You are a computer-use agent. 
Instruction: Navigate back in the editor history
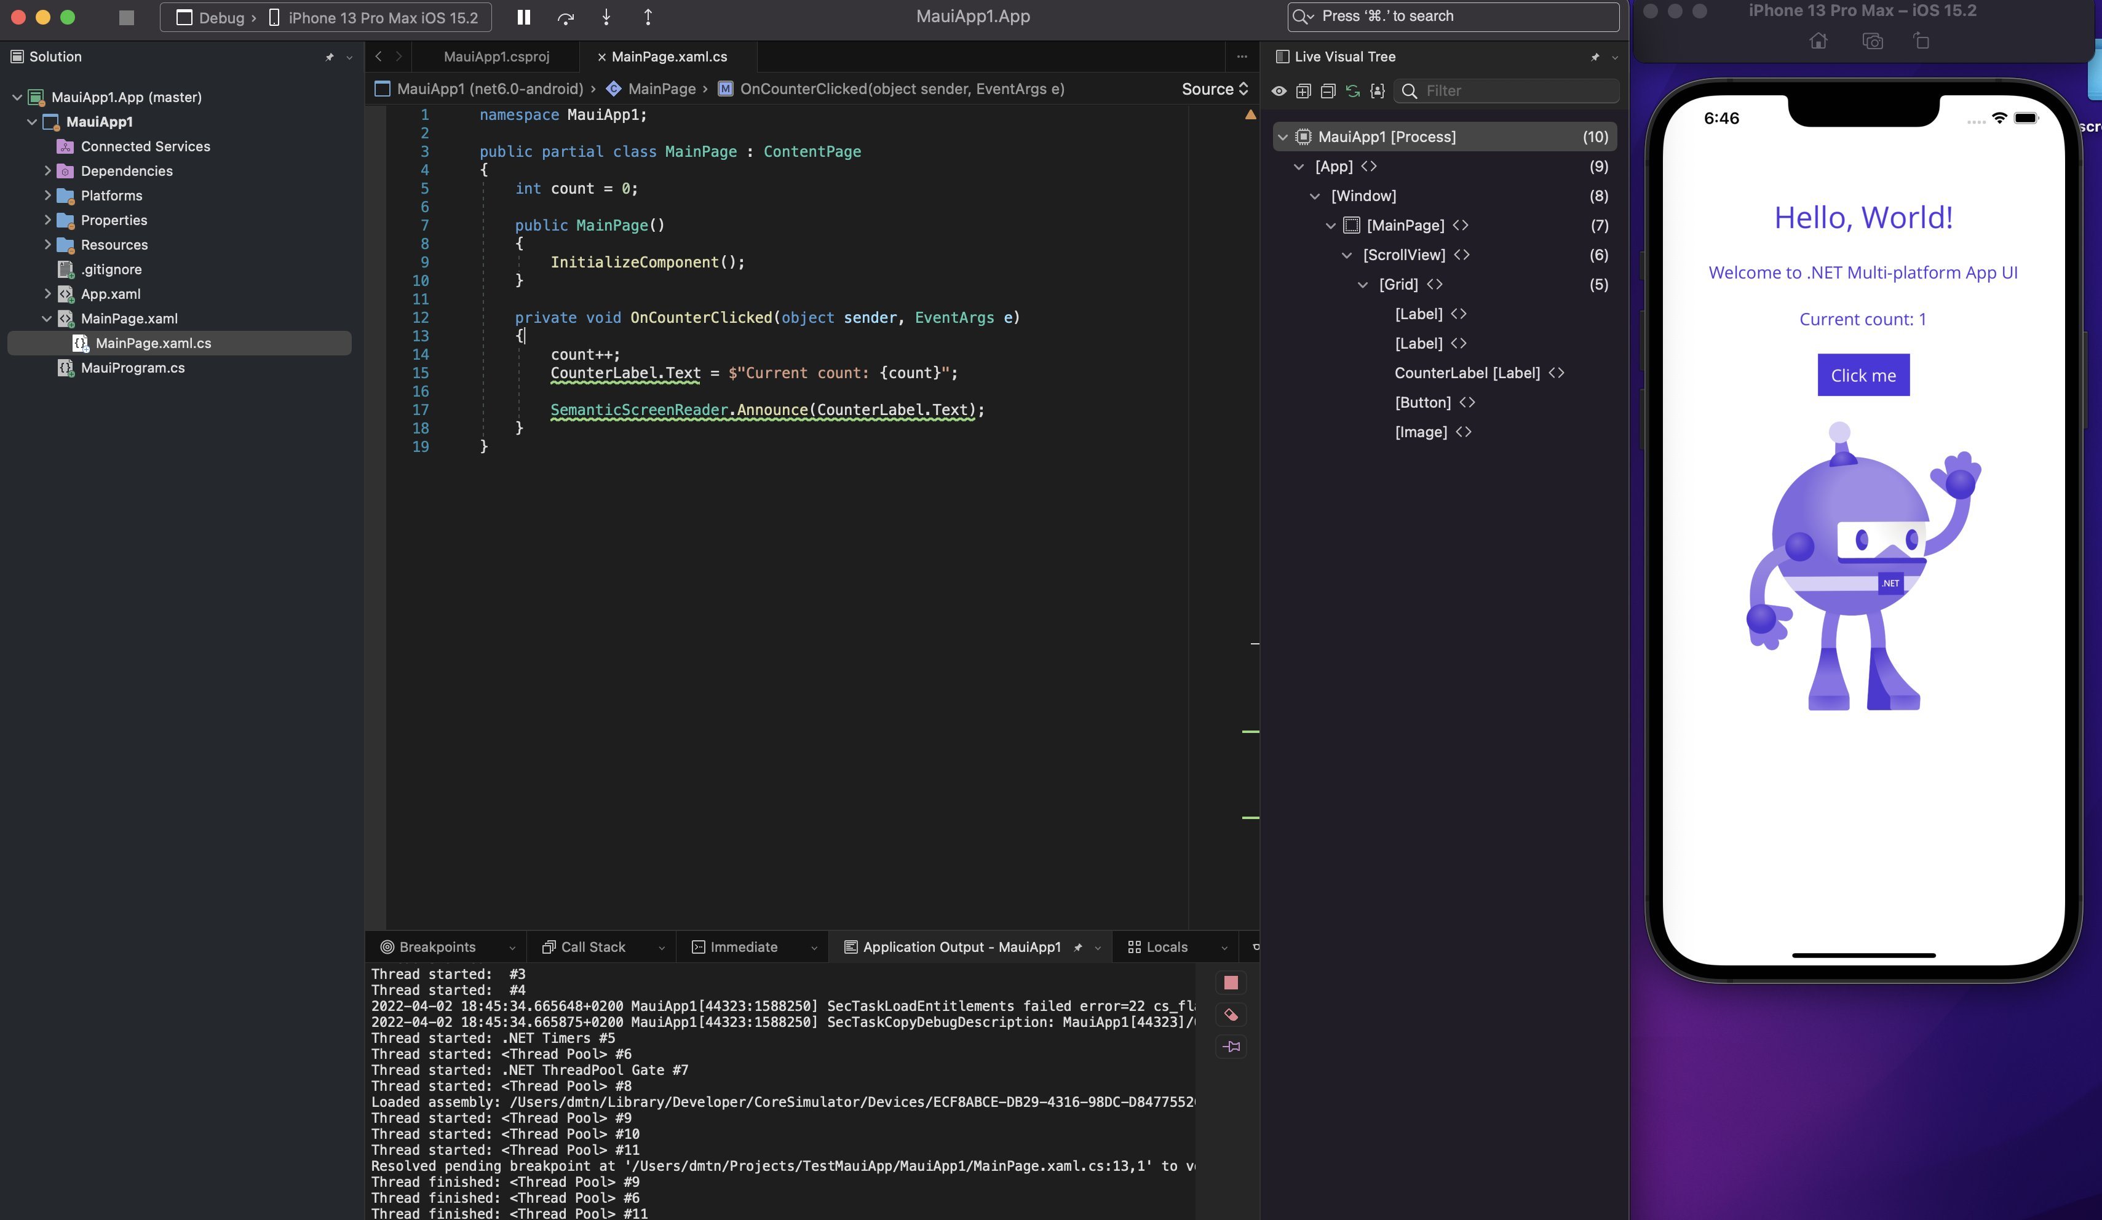tap(379, 57)
